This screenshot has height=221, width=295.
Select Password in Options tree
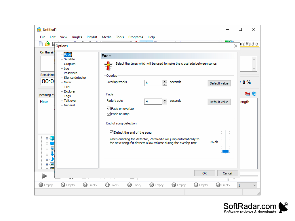coord(71,73)
